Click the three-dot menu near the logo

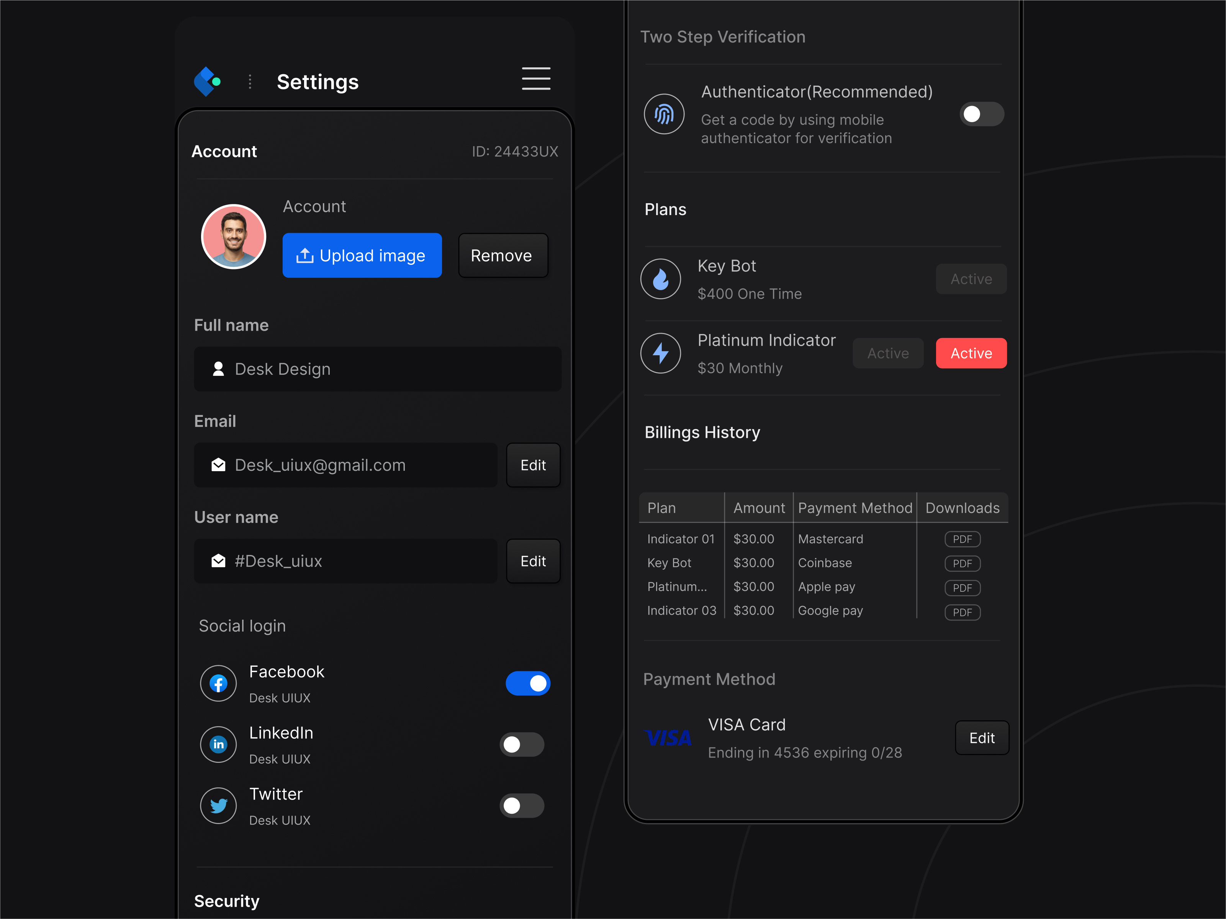coord(250,81)
